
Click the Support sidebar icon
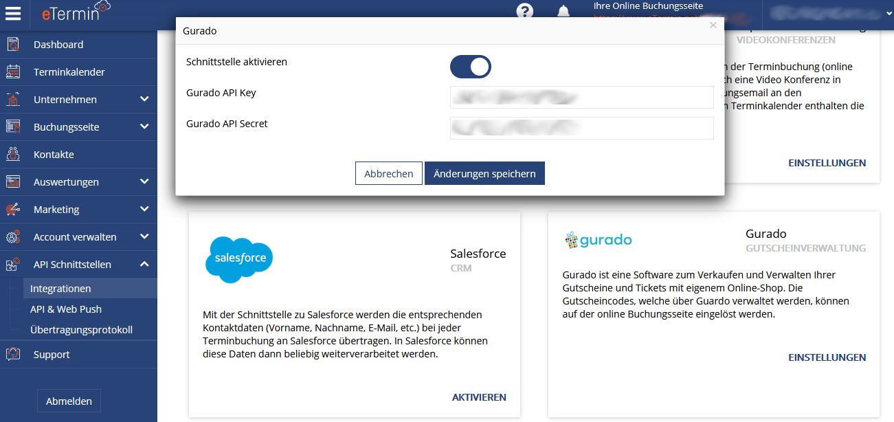pyautogui.click(x=13, y=355)
